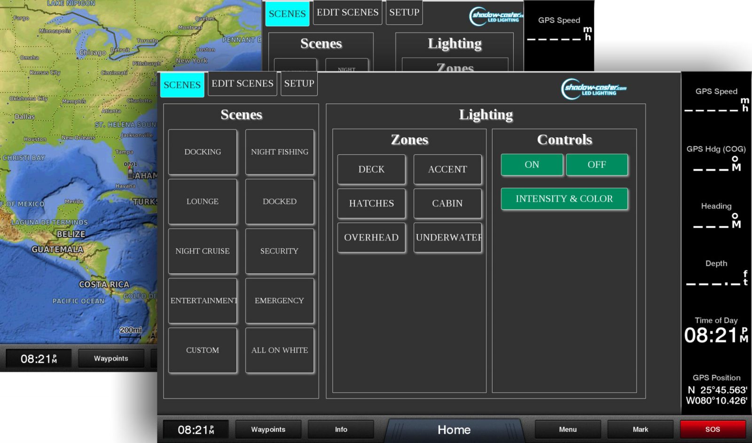Image resolution: width=752 pixels, height=443 pixels.
Task: Activate the EMERGENCY scene
Action: 279,300
